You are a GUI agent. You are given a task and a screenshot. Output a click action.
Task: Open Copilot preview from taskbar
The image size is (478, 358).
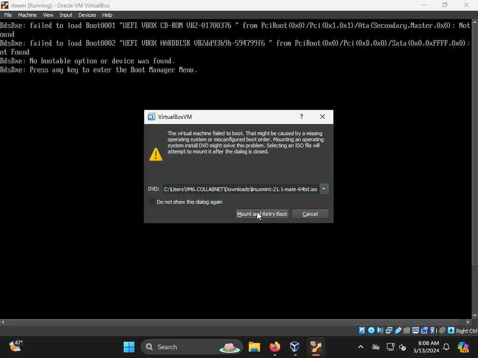(x=463, y=347)
